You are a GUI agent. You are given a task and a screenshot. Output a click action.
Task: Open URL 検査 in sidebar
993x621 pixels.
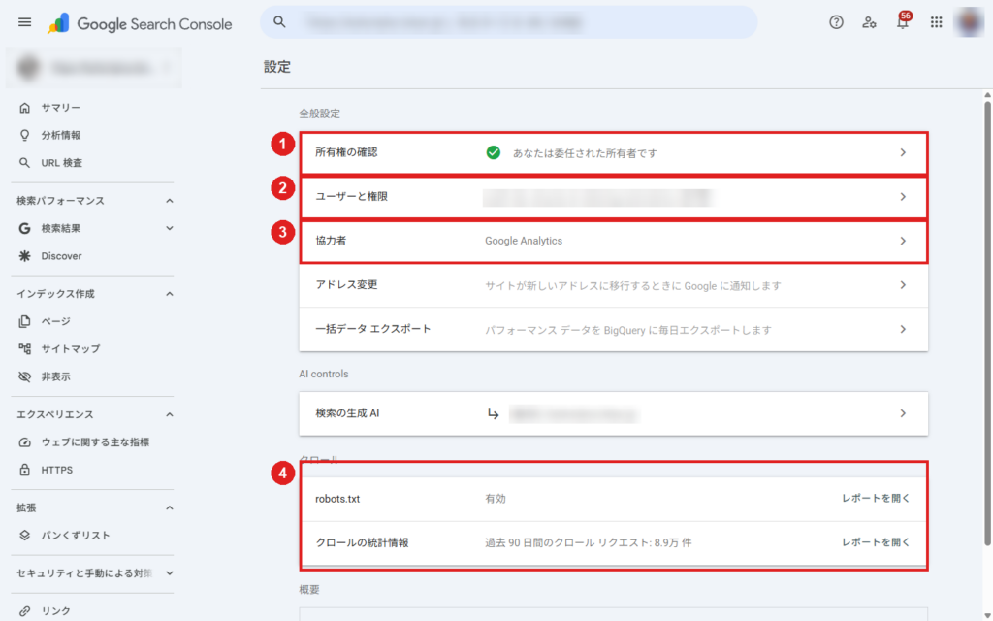point(61,163)
